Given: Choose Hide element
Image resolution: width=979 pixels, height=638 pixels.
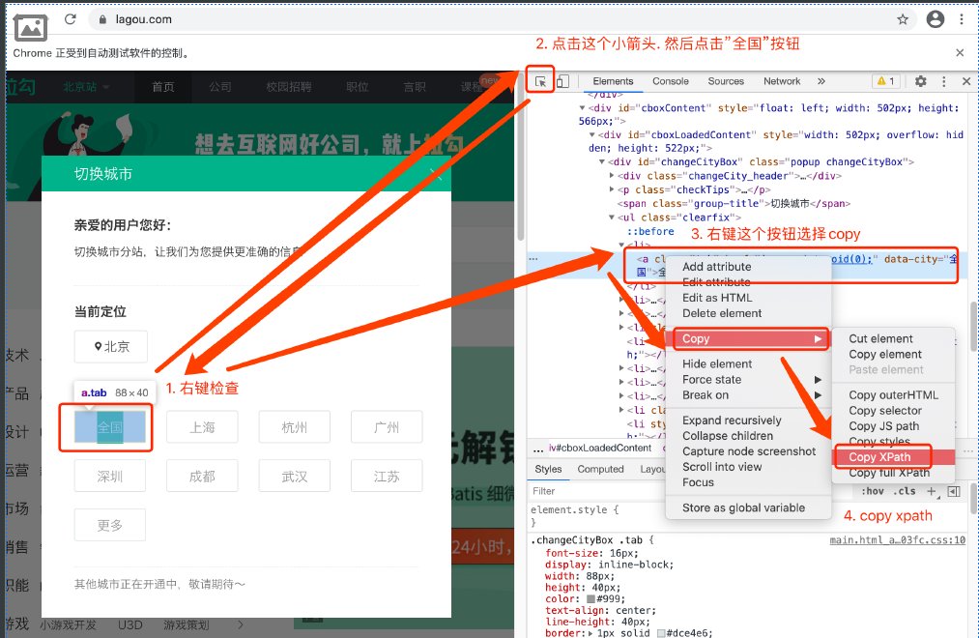Looking at the screenshot, I should [717, 363].
